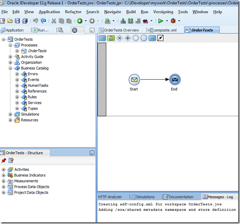Open the Versioning menu

[x=163, y=12]
